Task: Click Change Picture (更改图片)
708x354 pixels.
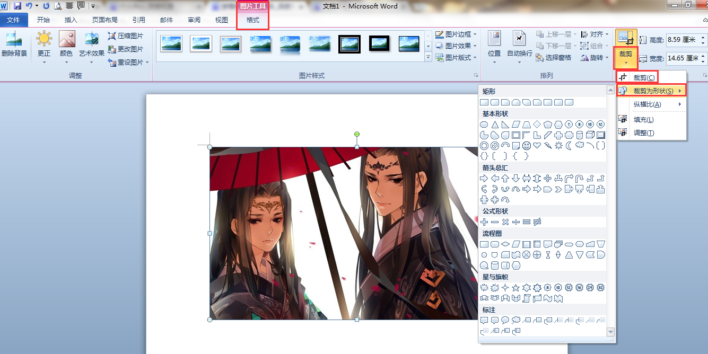Action: [126, 49]
